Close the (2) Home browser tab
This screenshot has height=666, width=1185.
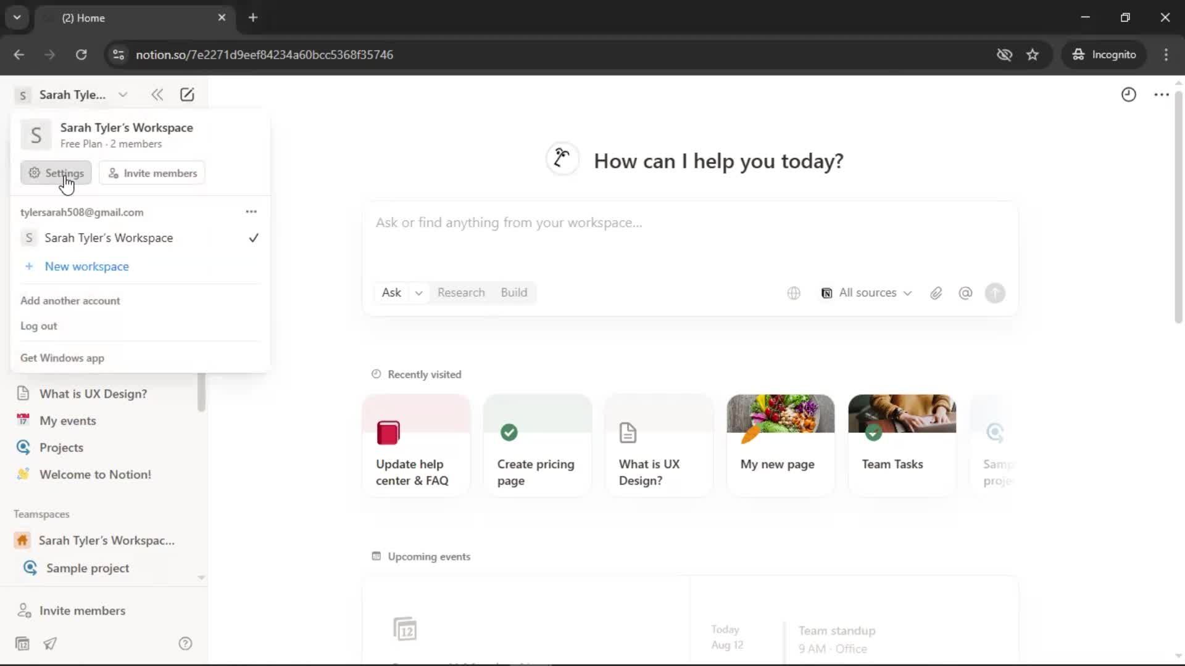(x=222, y=17)
